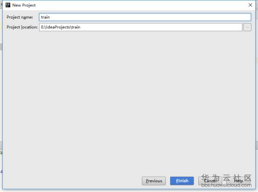Open the browse folder ellipsis button
This screenshot has width=258, height=192.
click(x=247, y=27)
